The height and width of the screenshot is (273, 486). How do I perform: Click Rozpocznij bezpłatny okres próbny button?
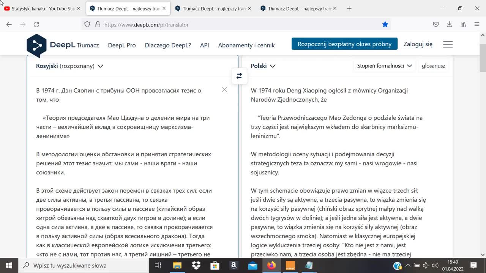point(344,44)
